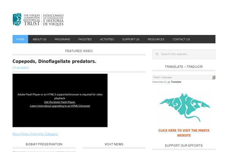Open the Facilities menu

point(85,39)
